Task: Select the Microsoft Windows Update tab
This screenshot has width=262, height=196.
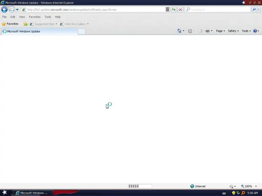Action: point(40,31)
